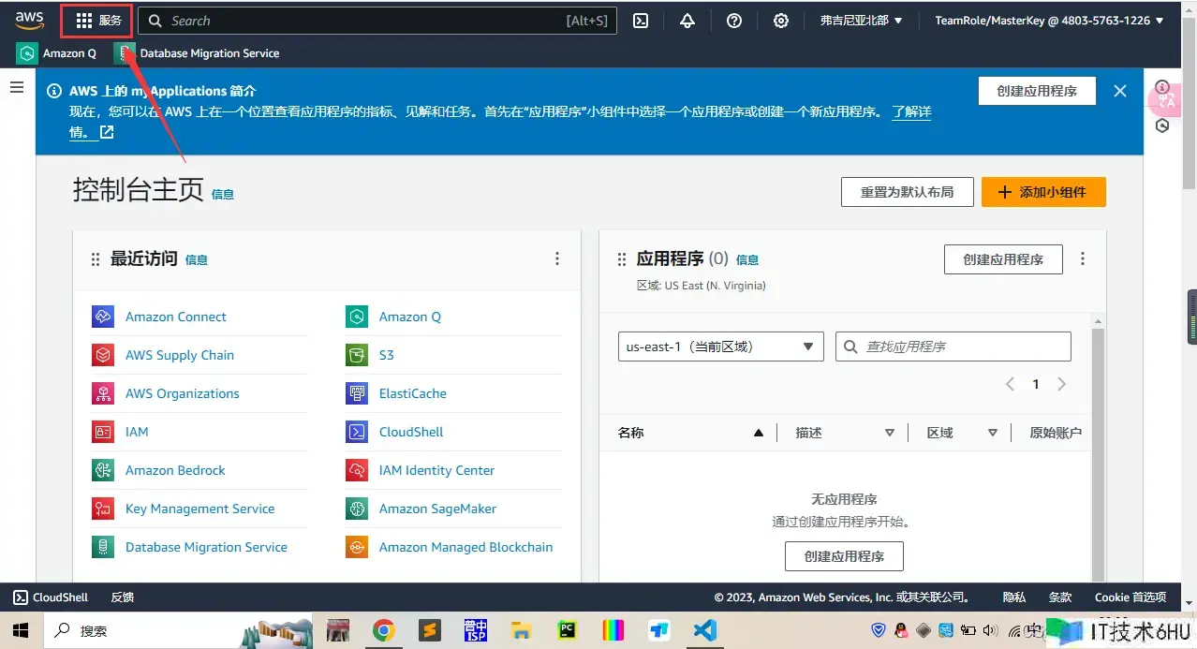Open Database Migration Service favorite shortcut
1197x649 pixels.
(x=197, y=53)
